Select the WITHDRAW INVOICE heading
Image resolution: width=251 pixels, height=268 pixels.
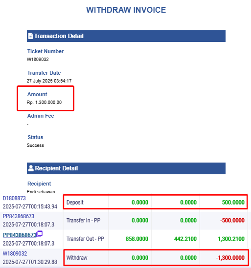pyautogui.click(x=126, y=10)
